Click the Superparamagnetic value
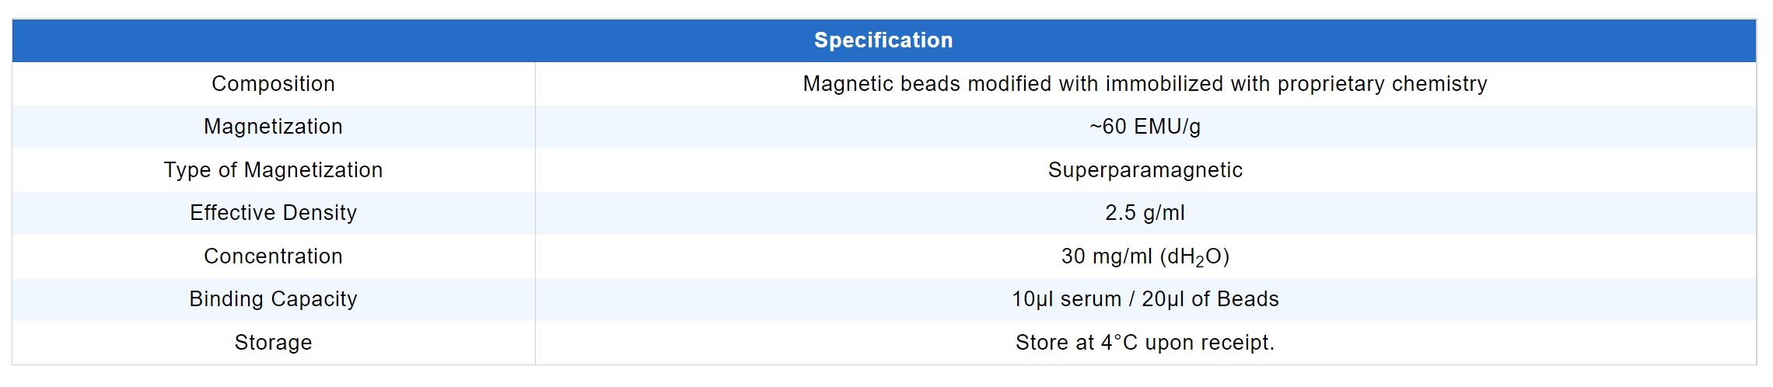1773x387 pixels. point(1145,170)
